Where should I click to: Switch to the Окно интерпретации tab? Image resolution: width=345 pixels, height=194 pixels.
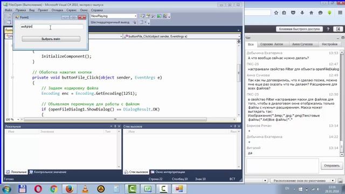[168, 172]
